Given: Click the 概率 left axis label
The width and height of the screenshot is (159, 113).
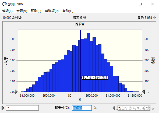Looking at the screenshot, I should click(x=6, y=61).
